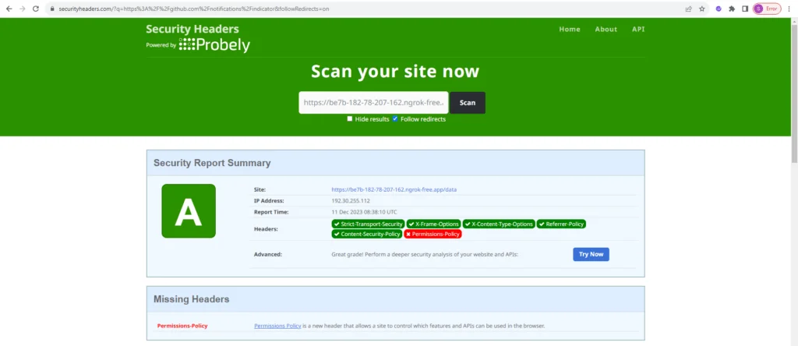Click the red Permissions-Policy badge

coord(433,234)
